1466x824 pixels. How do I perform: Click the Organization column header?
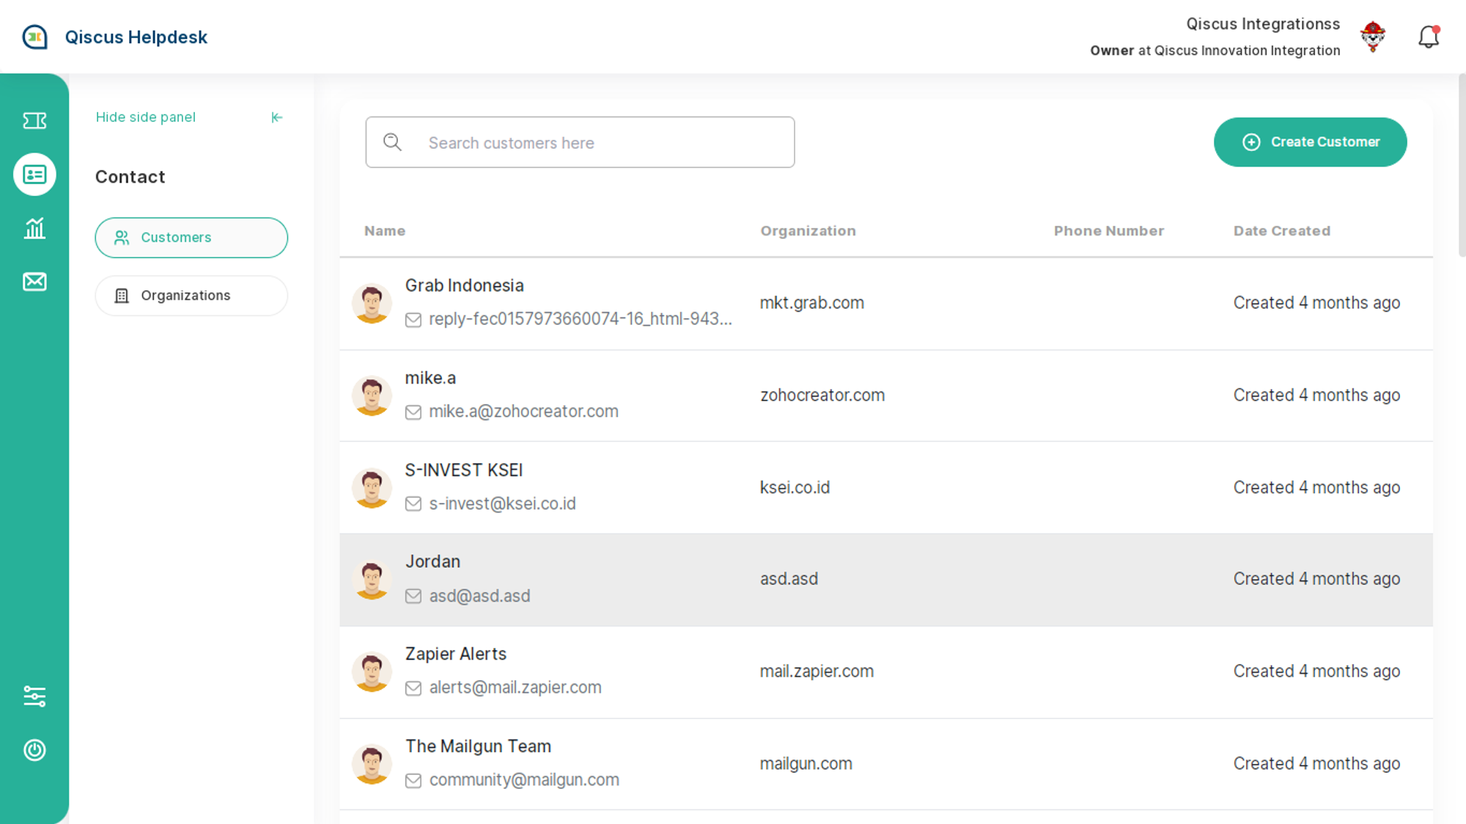pos(808,231)
